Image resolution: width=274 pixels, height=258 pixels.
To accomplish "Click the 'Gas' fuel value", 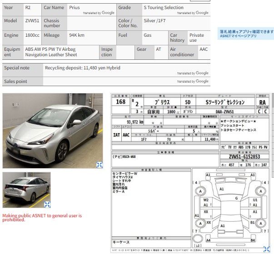I will pos(148,35).
